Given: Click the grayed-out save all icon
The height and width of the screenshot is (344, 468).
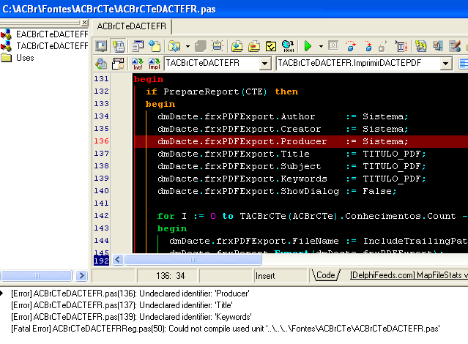Looking at the screenshot, I should coord(201,46).
